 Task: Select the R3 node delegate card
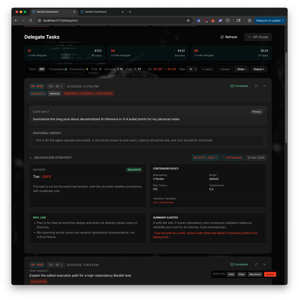(148, 53)
